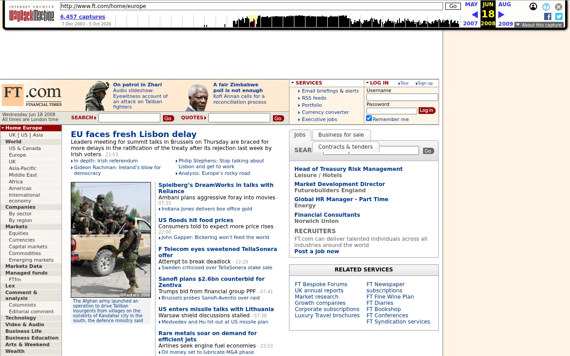Click inside the Username field
Screen dimensions: 570x356
click(402, 97)
